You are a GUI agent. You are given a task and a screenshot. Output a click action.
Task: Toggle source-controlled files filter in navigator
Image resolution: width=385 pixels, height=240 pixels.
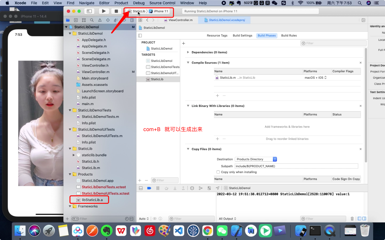[x=131, y=219]
